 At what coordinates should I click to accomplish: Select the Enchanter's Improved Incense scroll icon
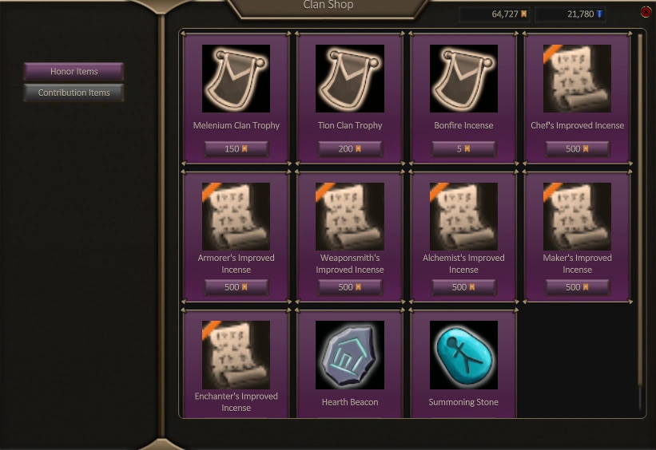tap(236, 355)
